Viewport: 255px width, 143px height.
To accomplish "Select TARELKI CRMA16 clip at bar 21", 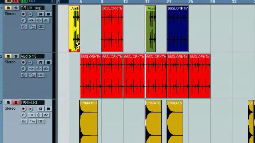I will coord(175,122).
